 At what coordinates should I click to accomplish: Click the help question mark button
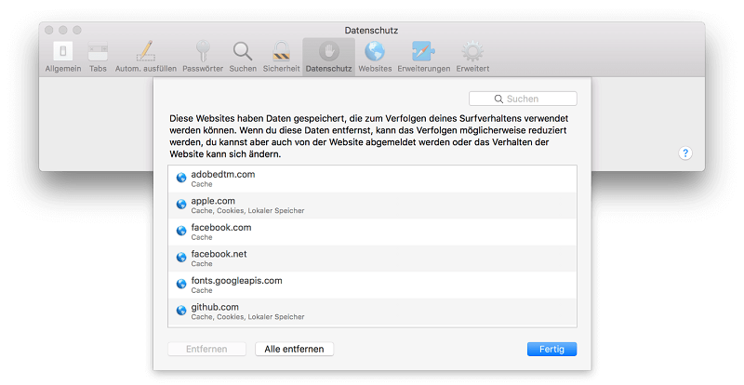click(x=685, y=153)
